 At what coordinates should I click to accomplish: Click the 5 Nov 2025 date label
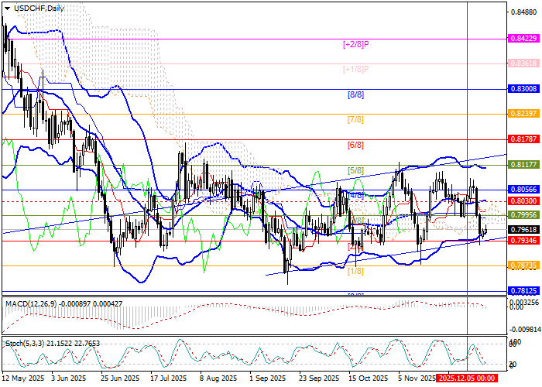pos(417,378)
